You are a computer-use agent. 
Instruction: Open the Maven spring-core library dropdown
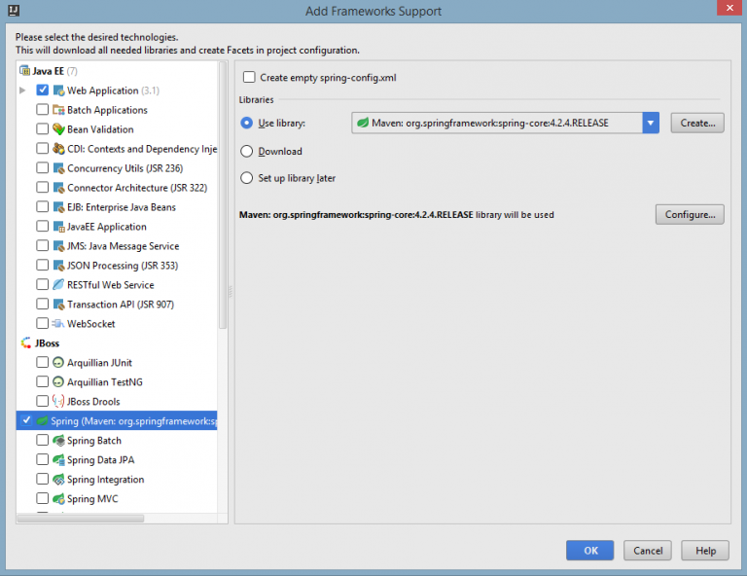point(651,124)
